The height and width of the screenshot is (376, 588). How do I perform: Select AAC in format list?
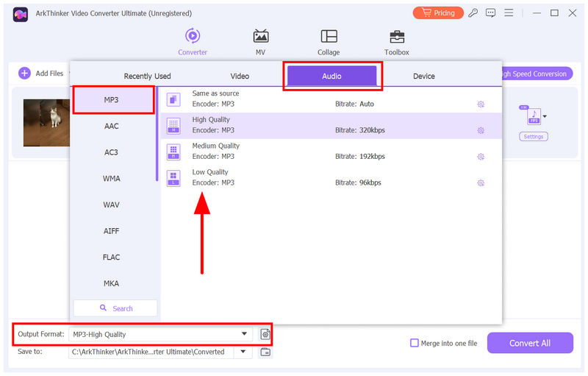[x=112, y=126]
